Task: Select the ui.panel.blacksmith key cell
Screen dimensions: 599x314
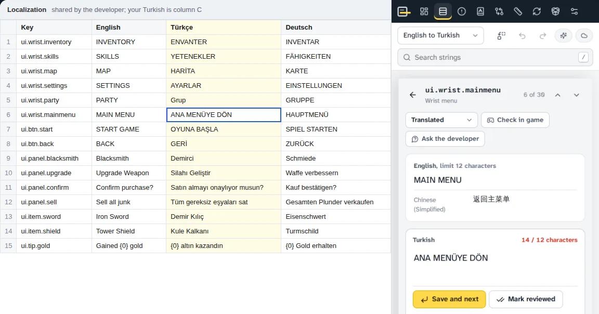Action: point(54,158)
